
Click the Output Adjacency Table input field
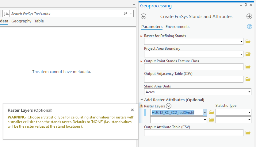click(x=193, y=79)
